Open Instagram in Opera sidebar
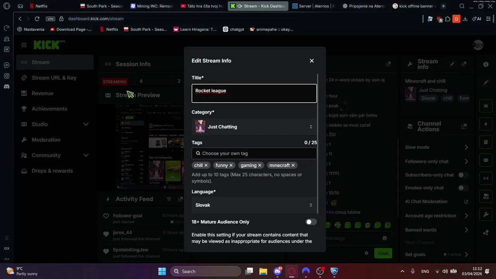 [7, 76]
